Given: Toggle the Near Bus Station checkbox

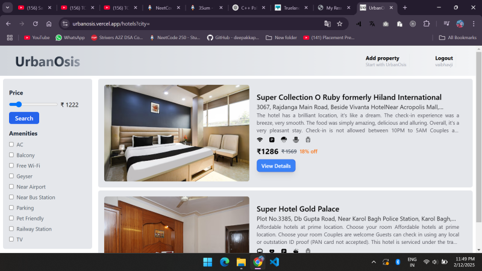Looking at the screenshot, I should point(11,197).
